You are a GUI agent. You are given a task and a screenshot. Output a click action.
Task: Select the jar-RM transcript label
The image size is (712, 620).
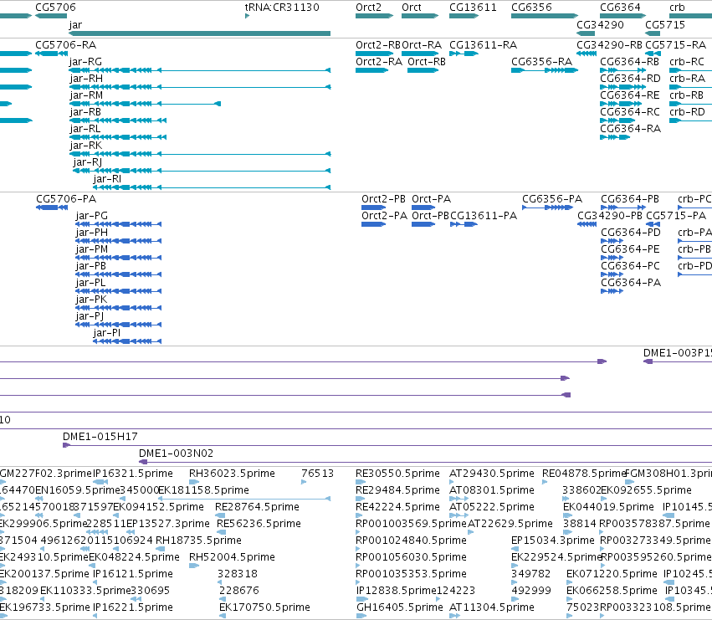click(86, 95)
